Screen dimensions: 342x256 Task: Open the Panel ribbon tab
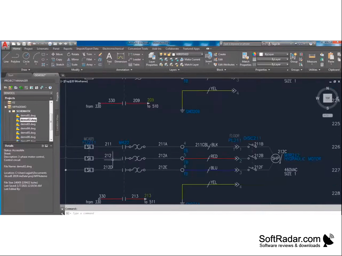tap(56, 49)
